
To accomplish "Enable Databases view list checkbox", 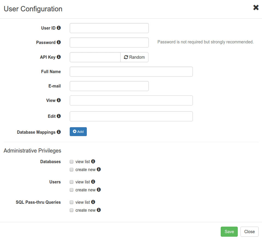I will click(x=72, y=162).
